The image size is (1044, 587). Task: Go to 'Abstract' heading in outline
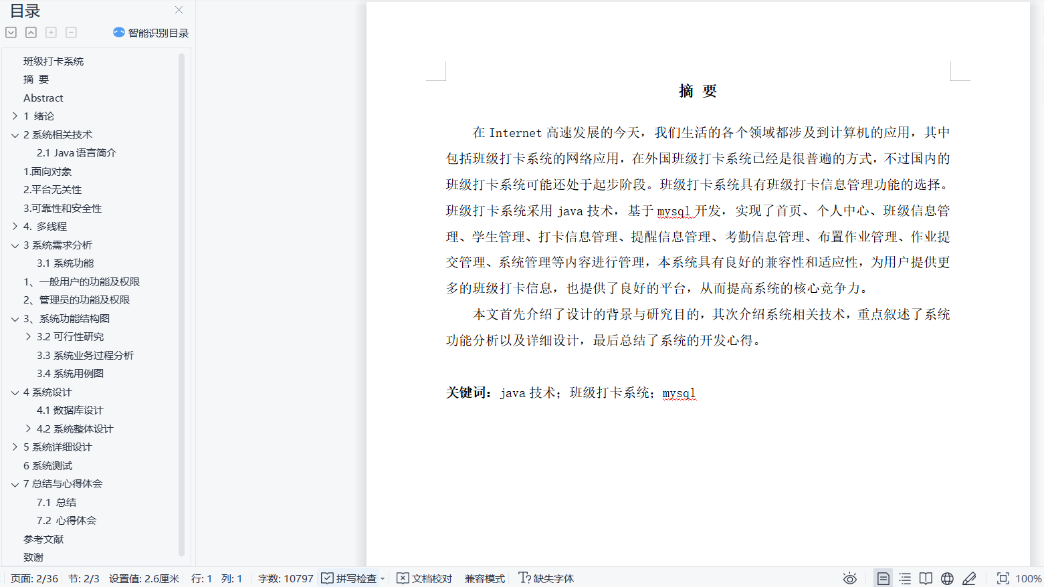(43, 98)
